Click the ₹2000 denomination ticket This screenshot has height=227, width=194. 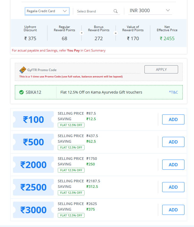point(33,165)
